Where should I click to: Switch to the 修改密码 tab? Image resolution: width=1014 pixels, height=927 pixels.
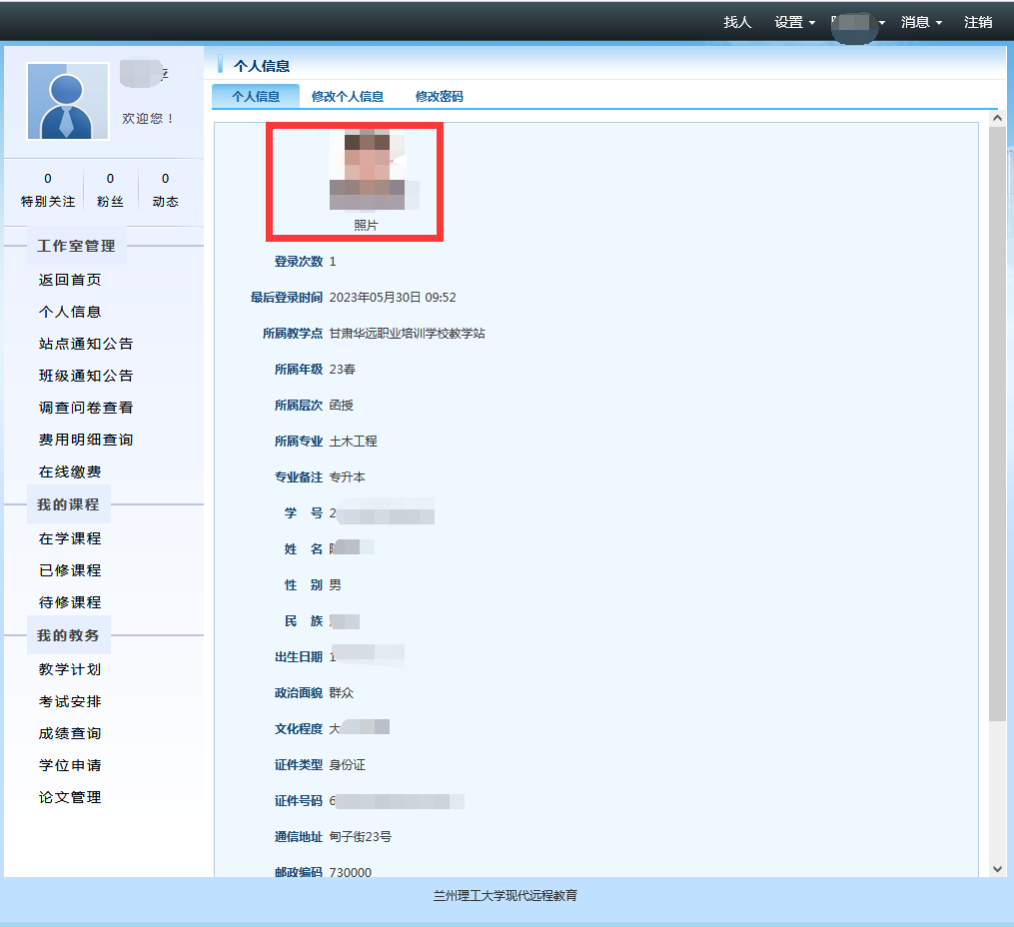(x=439, y=97)
